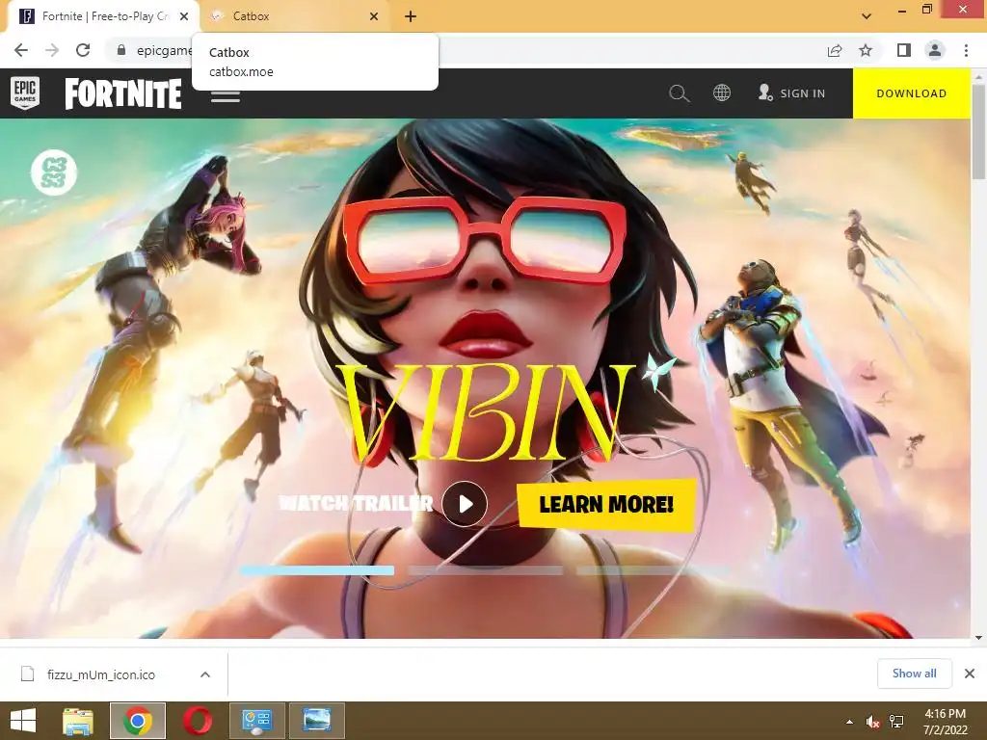This screenshot has width=987, height=740.
Task: Open Chrome side panel
Action: [904, 50]
